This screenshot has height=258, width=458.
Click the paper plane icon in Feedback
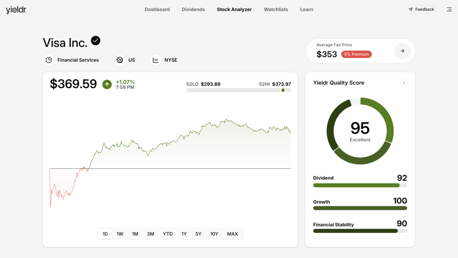(411, 9)
